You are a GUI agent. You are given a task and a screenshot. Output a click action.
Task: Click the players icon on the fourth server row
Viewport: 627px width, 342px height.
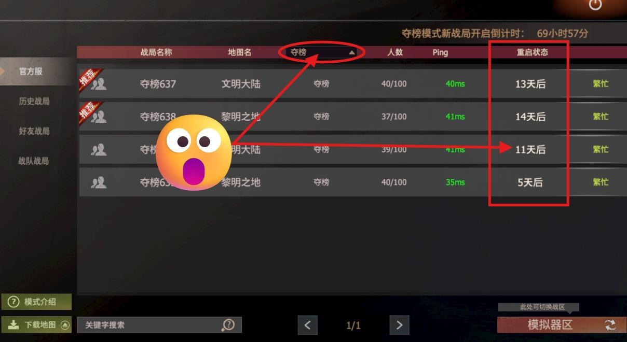[x=99, y=182]
